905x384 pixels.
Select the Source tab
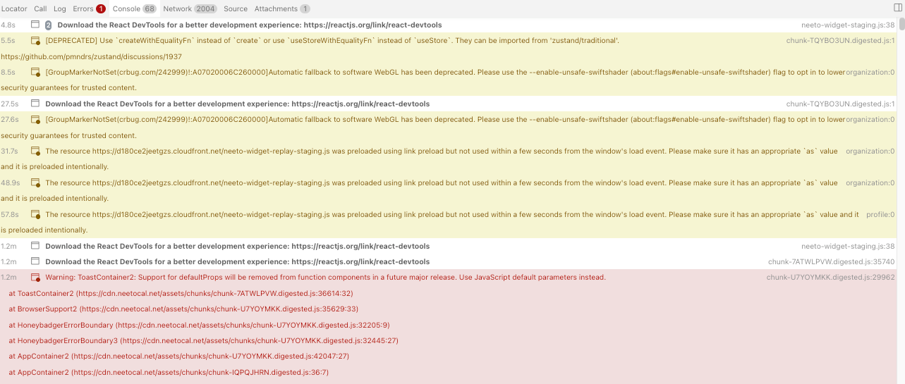coord(236,8)
